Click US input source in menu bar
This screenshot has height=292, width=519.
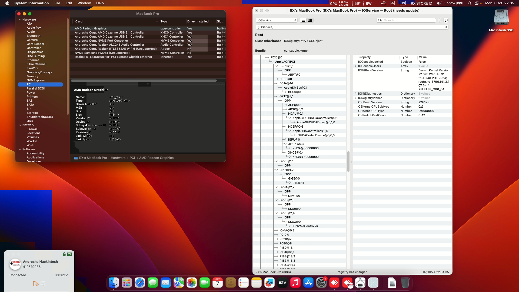(x=402, y=3)
